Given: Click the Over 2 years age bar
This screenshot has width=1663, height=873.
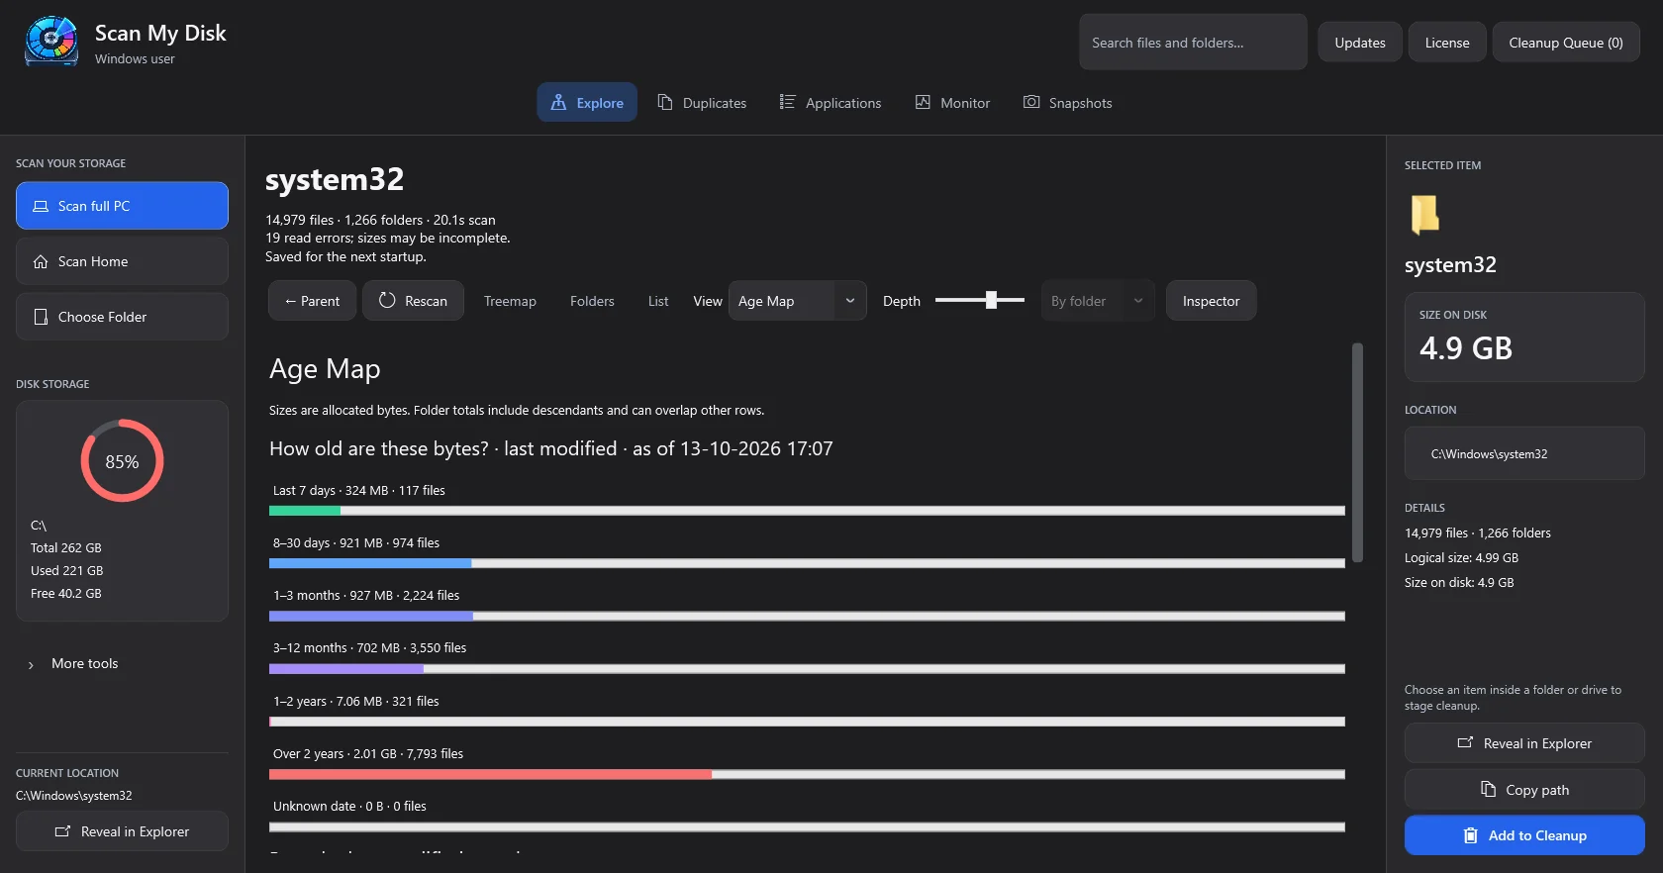Looking at the screenshot, I should (807, 774).
